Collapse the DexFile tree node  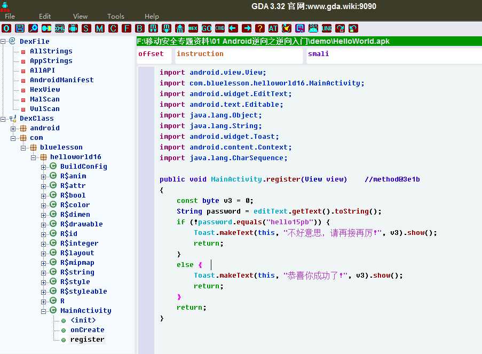point(3,41)
